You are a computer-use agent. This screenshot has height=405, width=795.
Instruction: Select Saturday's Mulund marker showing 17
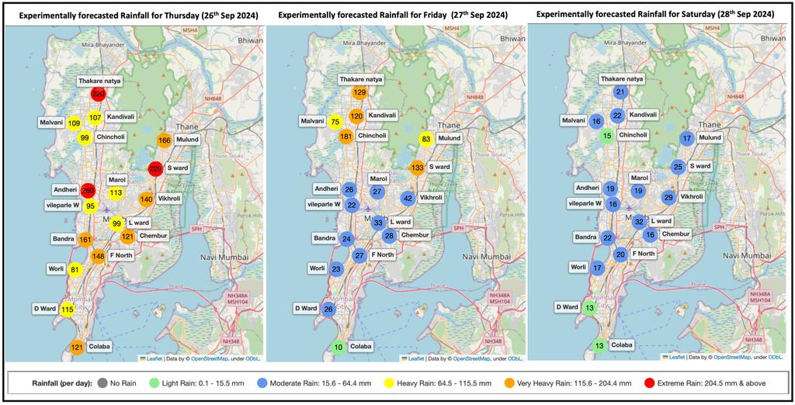tap(687, 138)
